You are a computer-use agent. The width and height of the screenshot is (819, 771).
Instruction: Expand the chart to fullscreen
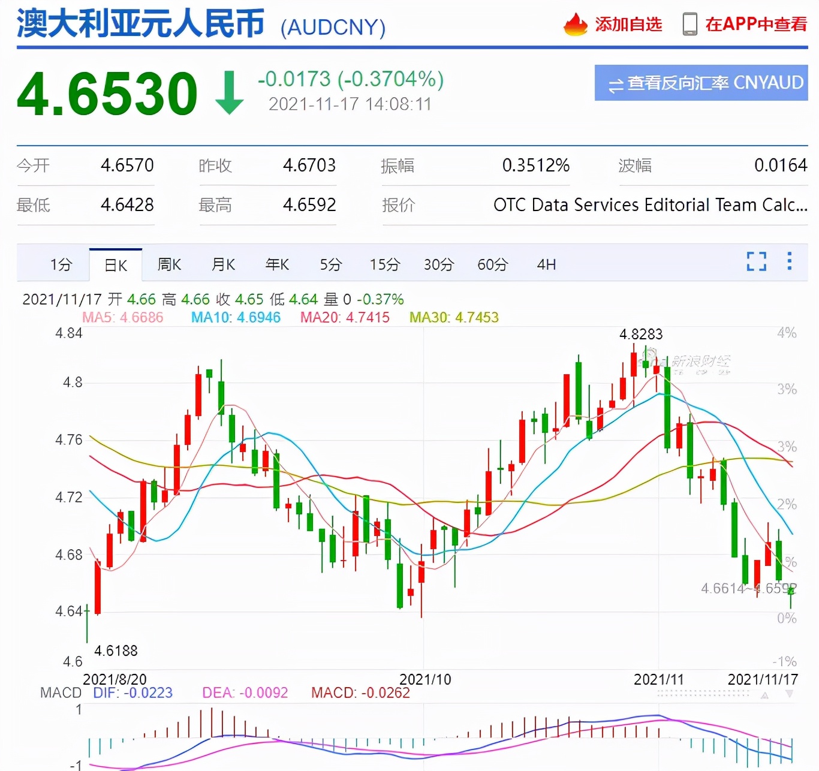click(x=756, y=261)
